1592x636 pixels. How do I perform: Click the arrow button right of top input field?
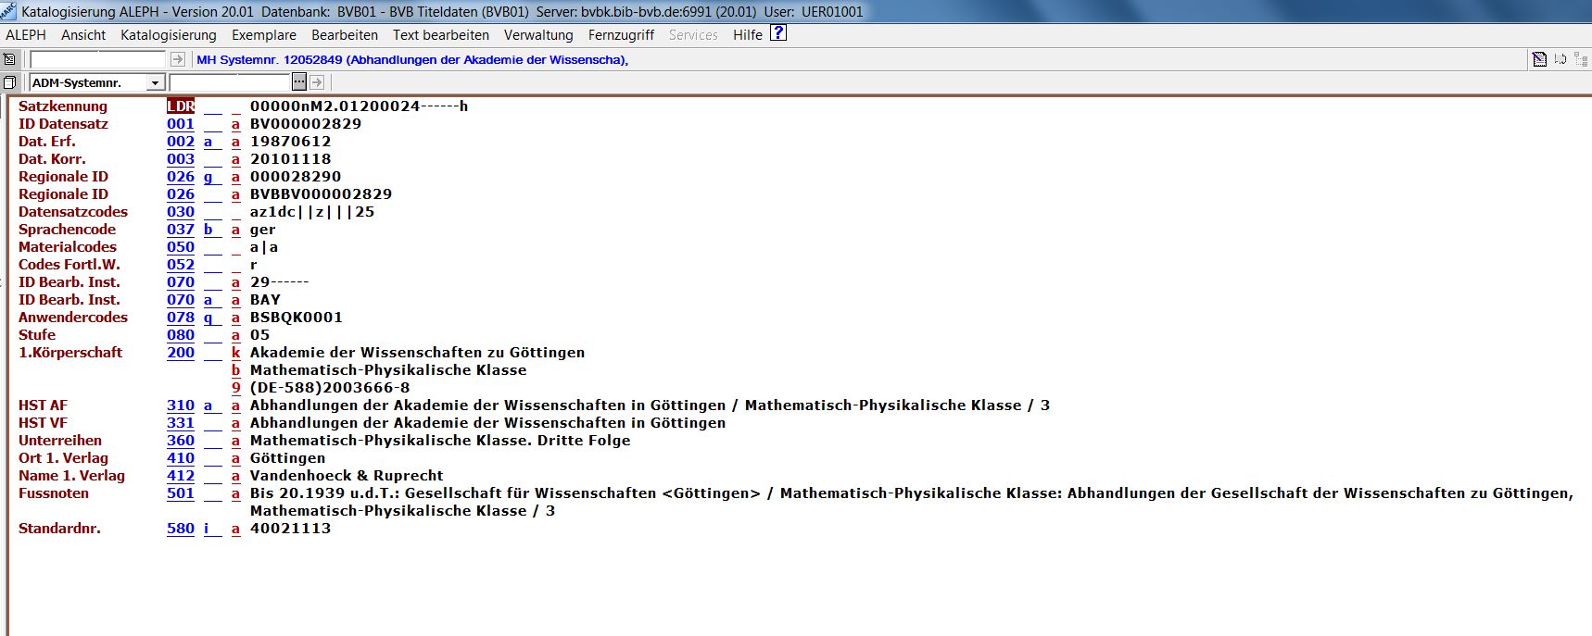point(178,59)
